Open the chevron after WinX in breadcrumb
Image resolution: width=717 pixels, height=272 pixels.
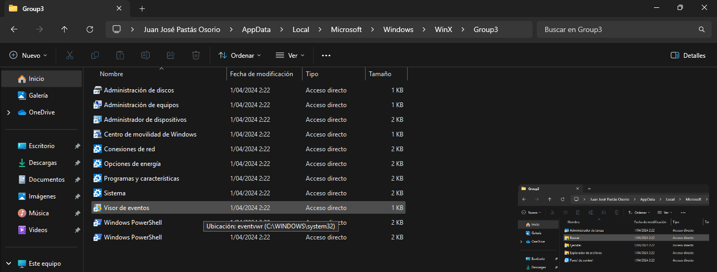pyautogui.click(x=463, y=29)
